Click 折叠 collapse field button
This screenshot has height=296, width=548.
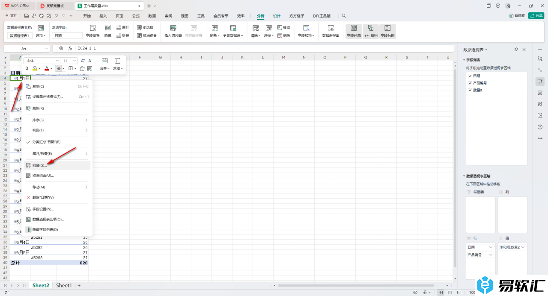click(122, 35)
